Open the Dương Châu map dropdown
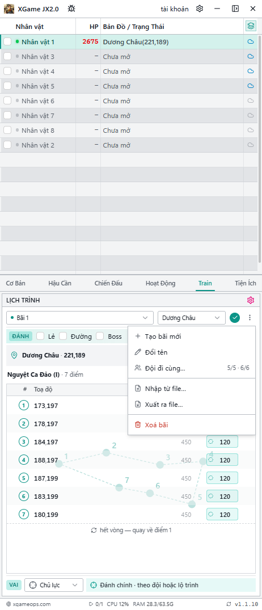The height and width of the screenshot is (610, 262). [x=192, y=317]
